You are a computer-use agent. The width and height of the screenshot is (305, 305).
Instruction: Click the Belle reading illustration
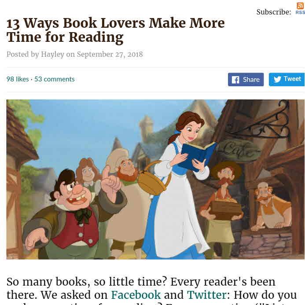click(x=155, y=179)
